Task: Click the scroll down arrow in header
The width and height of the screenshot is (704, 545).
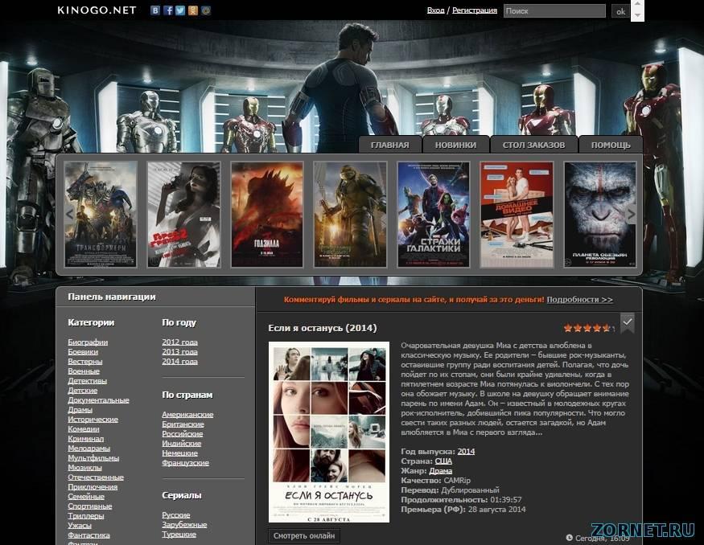Action: point(637,16)
